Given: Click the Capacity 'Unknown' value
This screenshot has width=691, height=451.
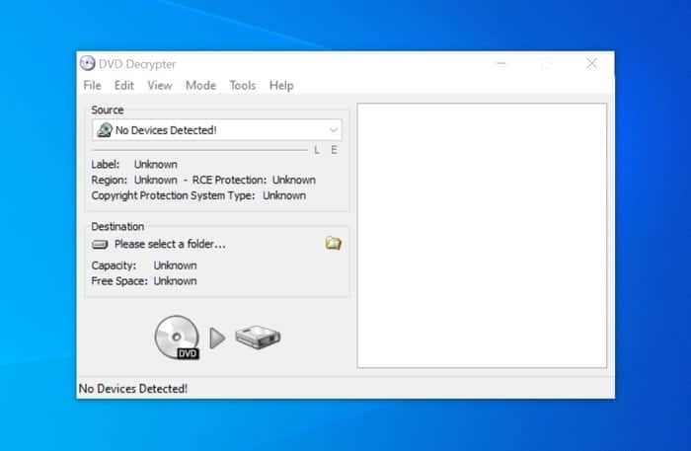Looking at the screenshot, I should pyautogui.click(x=176, y=265).
